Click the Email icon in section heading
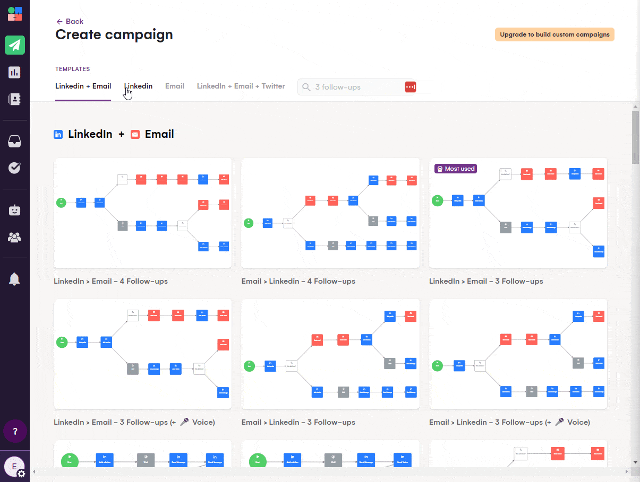Image resolution: width=640 pixels, height=482 pixels. click(135, 135)
